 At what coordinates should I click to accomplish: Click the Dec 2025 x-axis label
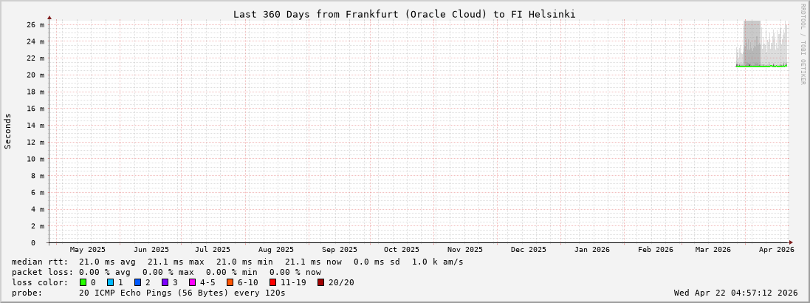529,250
